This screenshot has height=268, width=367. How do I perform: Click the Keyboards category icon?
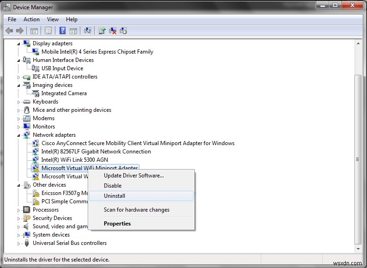point(27,102)
